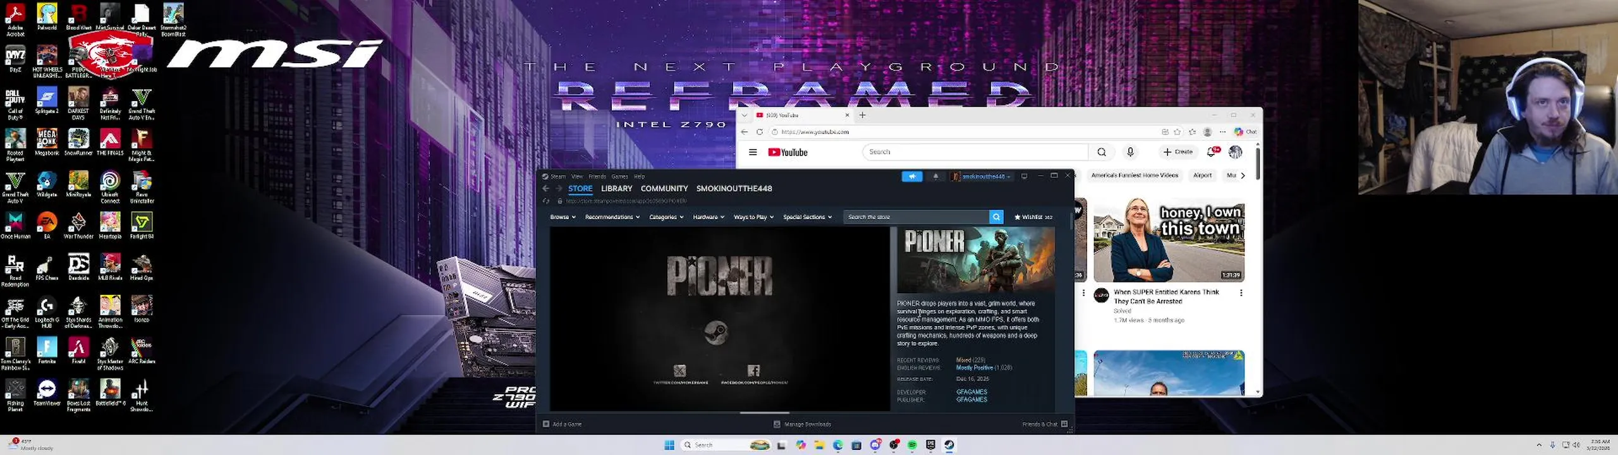Click Add a Game in Steam
Viewport: 1618px width, 455px height.
coord(562,424)
